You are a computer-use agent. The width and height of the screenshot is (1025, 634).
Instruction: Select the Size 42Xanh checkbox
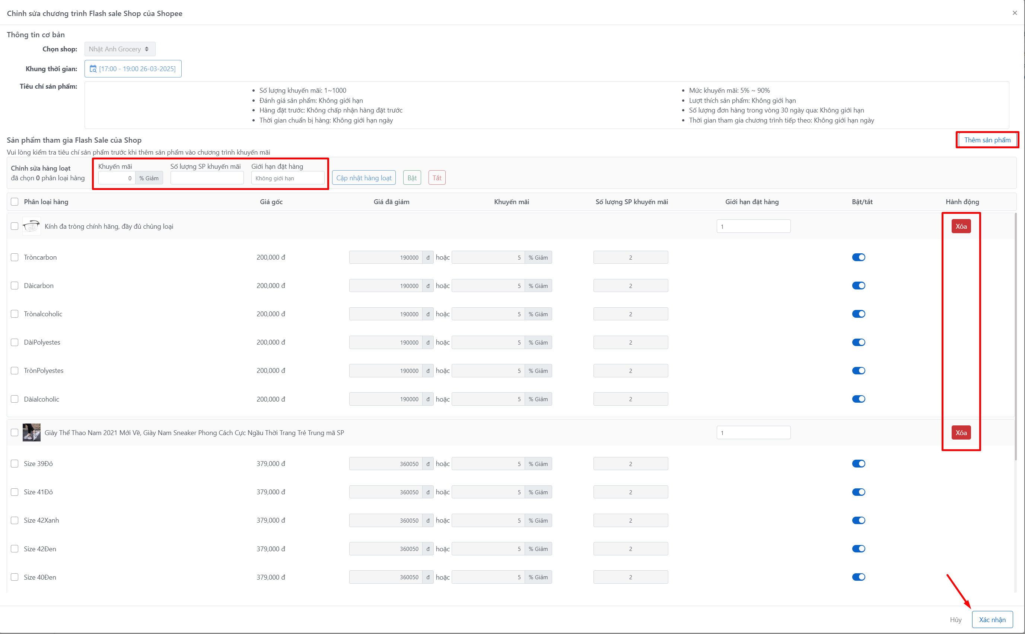tap(15, 520)
